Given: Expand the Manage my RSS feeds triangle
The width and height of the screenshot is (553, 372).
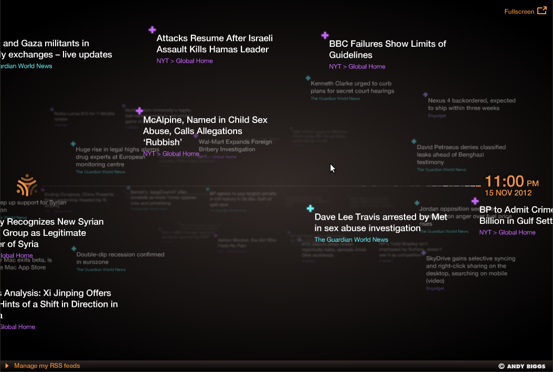Looking at the screenshot, I should (7, 366).
